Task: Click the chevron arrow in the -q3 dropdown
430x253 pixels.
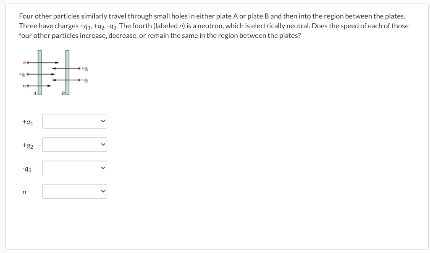Action: tap(103, 168)
